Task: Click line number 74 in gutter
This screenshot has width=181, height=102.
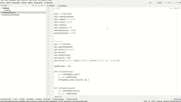Action: 48,61
